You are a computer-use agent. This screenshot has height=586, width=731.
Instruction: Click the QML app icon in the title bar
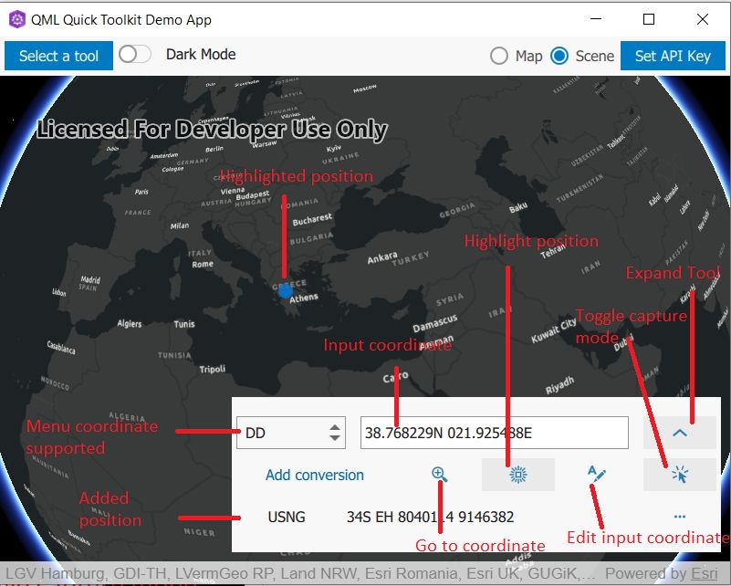[x=17, y=19]
